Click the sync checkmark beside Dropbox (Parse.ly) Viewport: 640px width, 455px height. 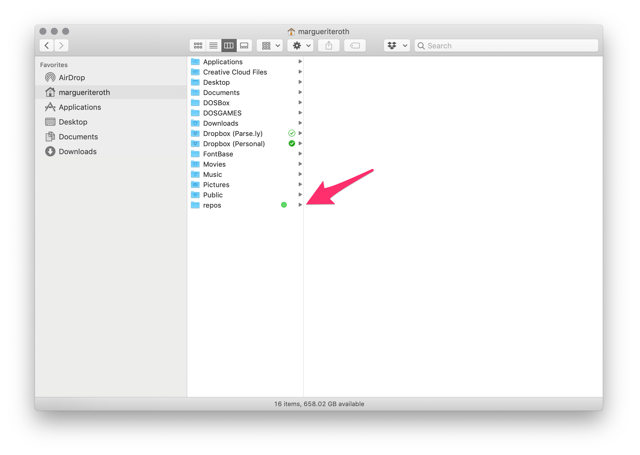click(x=292, y=133)
